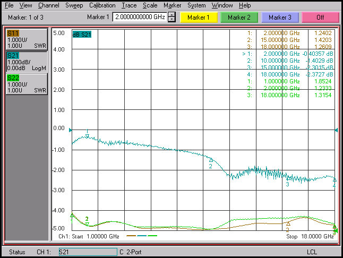Click the yellow Marker 1 button

pyautogui.click(x=199, y=17)
